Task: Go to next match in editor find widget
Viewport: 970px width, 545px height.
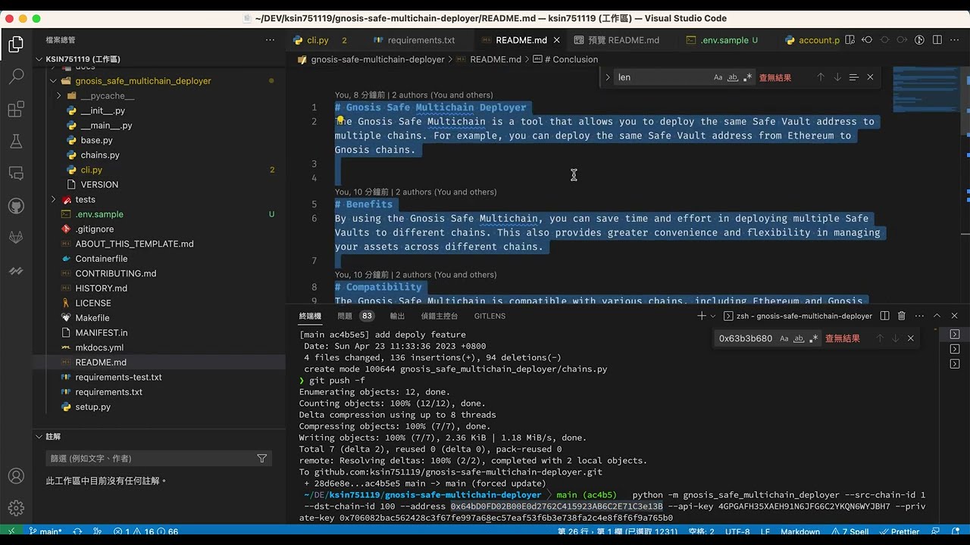Action: pos(837,77)
